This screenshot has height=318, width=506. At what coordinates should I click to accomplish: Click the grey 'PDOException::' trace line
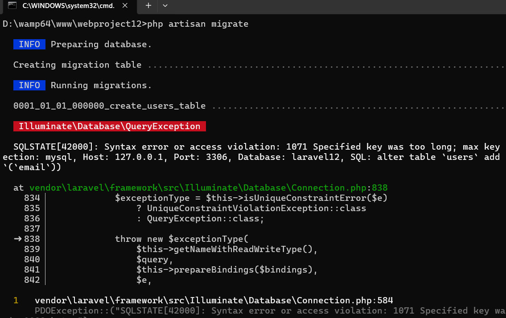click(x=270, y=310)
